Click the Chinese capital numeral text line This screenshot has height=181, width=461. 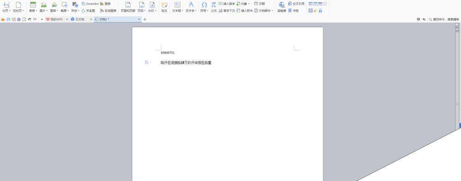tap(186, 63)
